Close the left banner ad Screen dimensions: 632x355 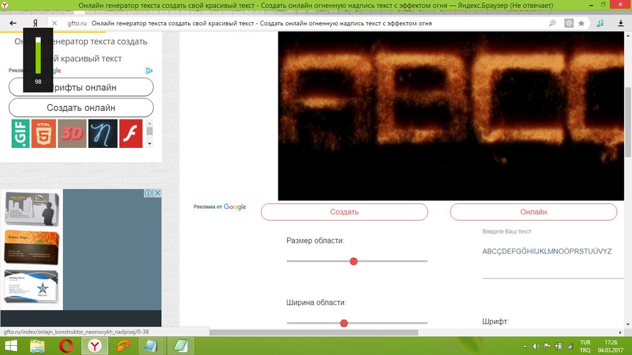coord(157,193)
